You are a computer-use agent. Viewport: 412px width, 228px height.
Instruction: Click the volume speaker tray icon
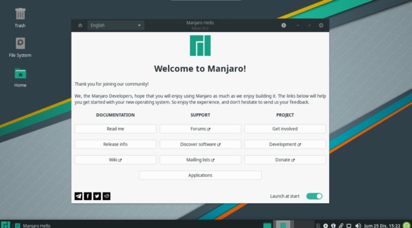pos(358,226)
